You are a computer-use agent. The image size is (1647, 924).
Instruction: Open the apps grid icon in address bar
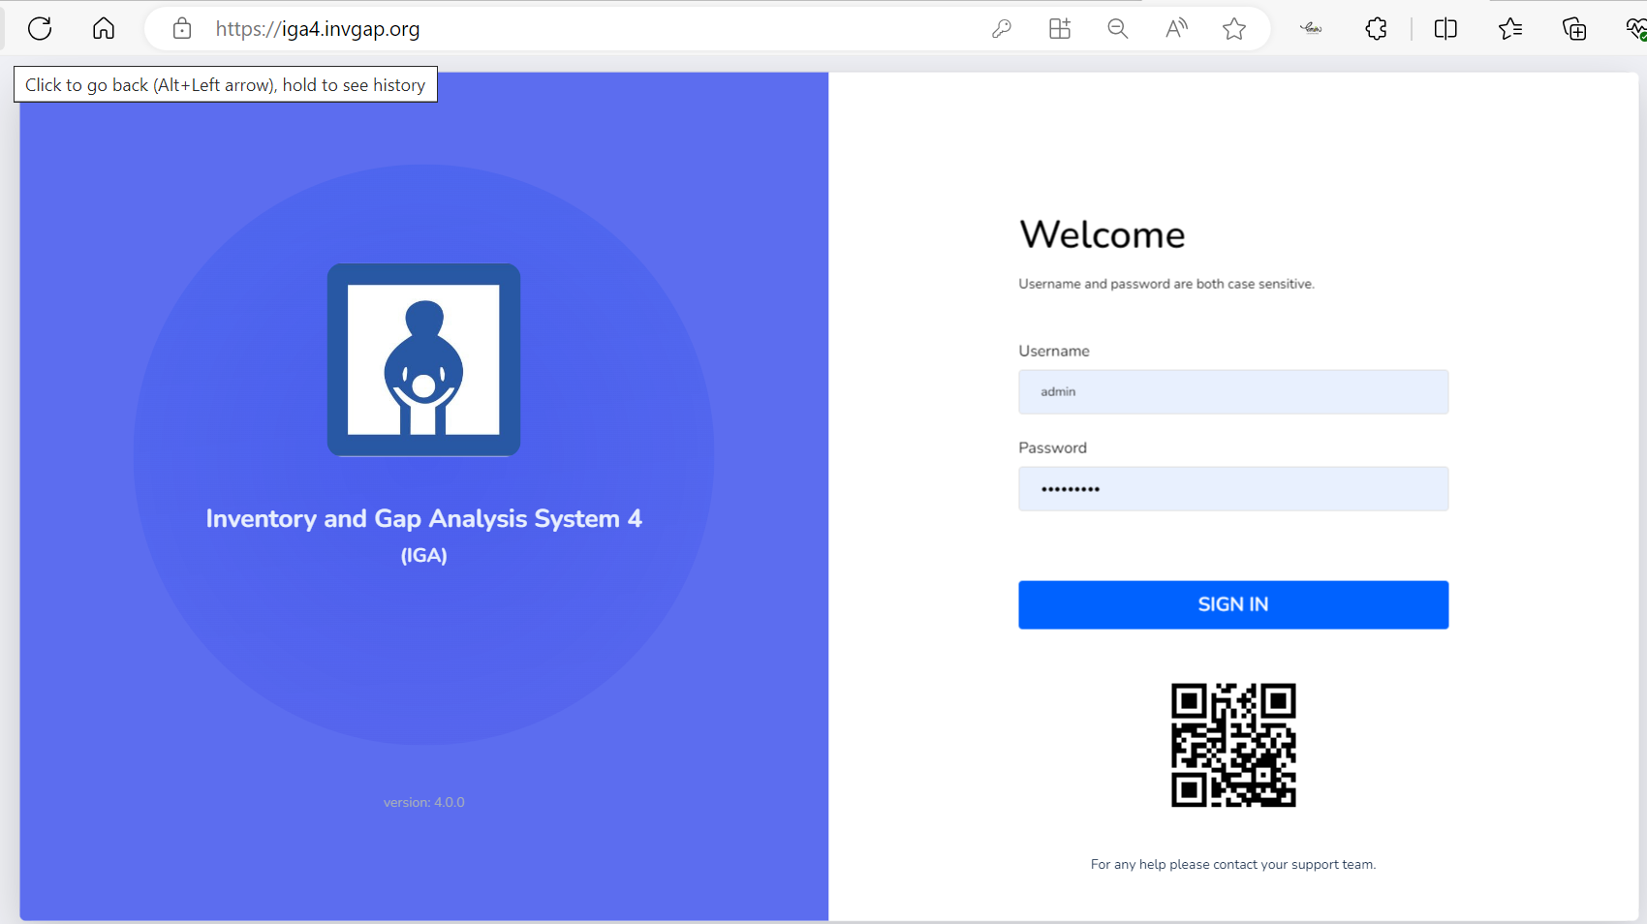[x=1060, y=29]
